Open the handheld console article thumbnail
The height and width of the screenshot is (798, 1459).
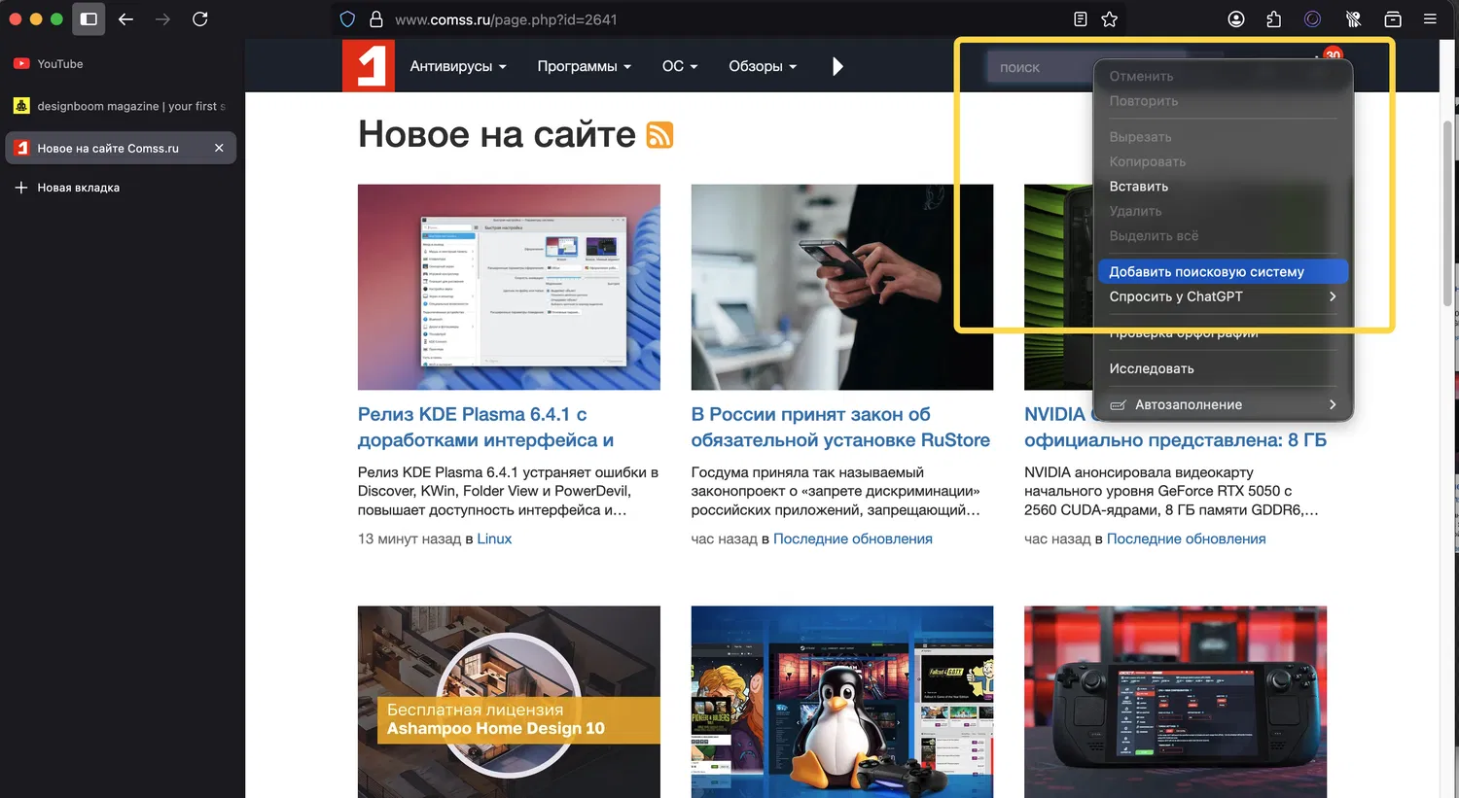point(1175,702)
